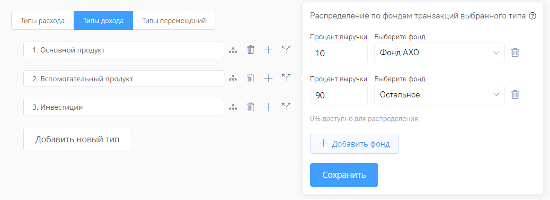This screenshot has height=200, width=550.
Task: Click plus icon next to Вспомогательный продукт
Action: (268, 78)
